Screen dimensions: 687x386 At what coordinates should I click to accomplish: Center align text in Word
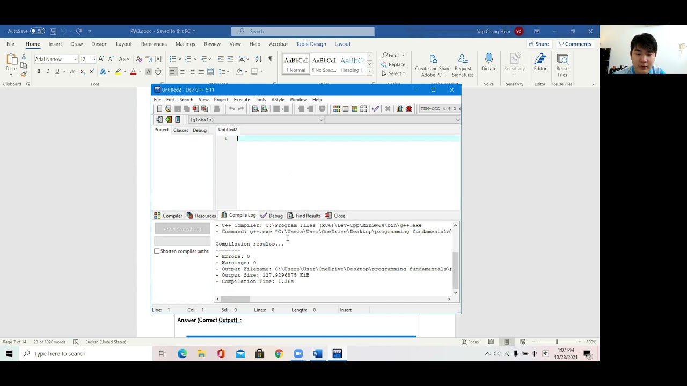tap(182, 71)
